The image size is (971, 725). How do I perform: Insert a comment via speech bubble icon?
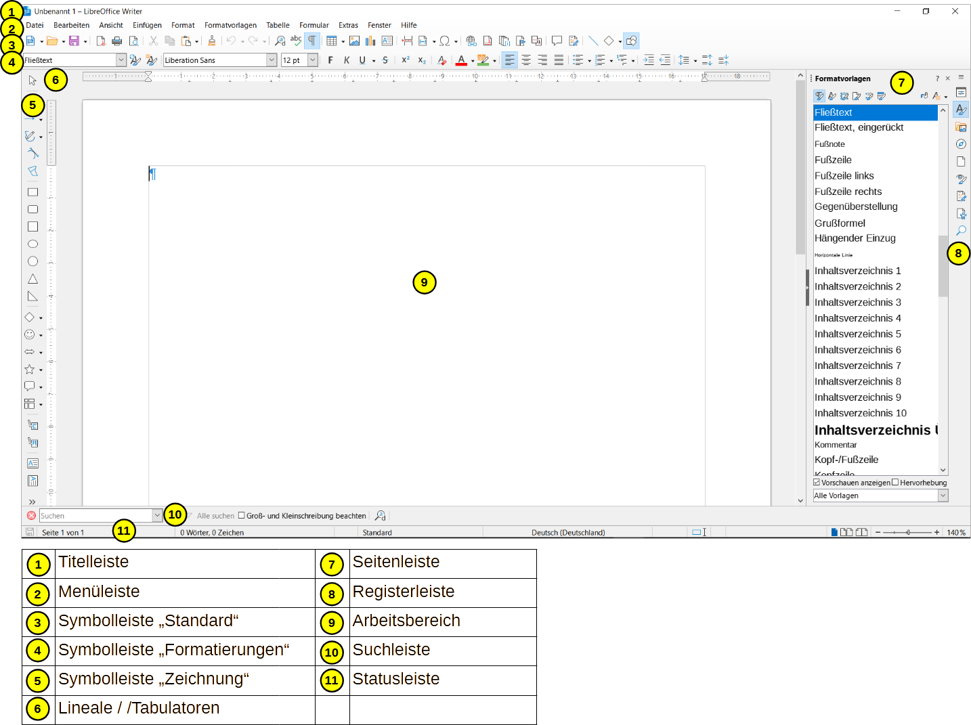coord(557,41)
